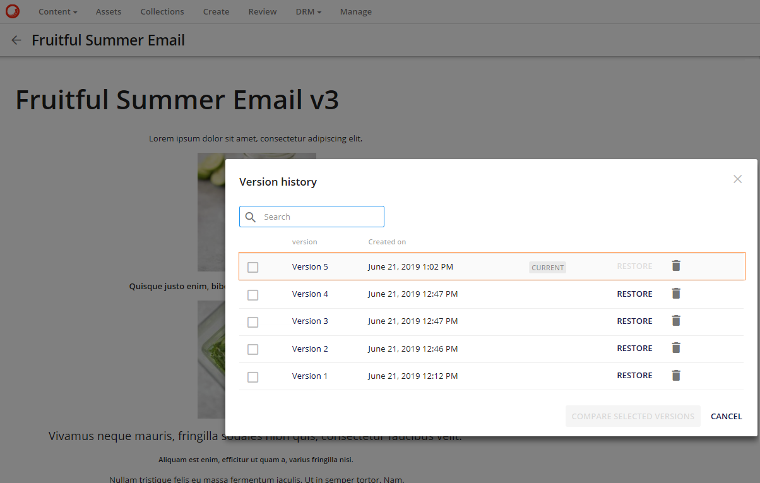Open the DRM dropdown menu
The width and height of the screenshot is (760, 483).
tap(308, 11)
